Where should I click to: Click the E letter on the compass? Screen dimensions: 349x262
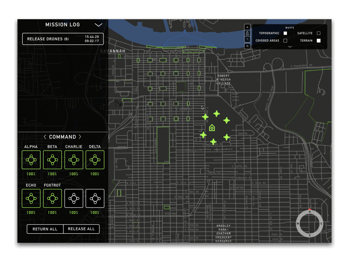[x=321, y=224]
